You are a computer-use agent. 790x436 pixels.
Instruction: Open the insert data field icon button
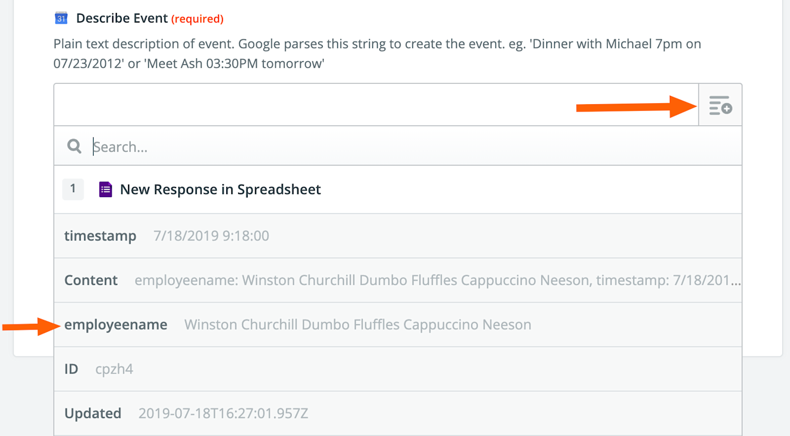point(720,105)
